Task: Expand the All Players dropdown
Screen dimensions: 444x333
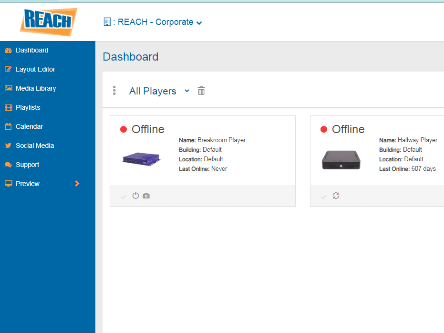Action: point(186,91)
